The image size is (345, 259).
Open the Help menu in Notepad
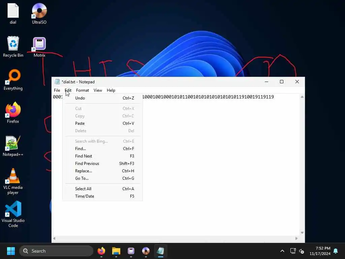(111, 90)
